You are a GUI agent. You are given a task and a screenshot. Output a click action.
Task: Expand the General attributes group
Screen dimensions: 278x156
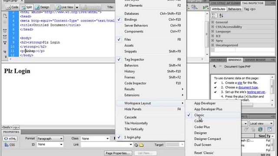tap(212, 22)
